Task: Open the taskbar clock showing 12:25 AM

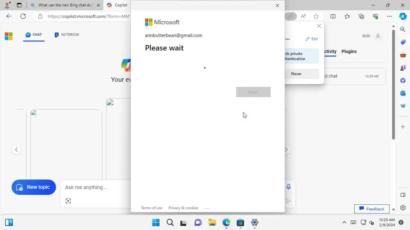Action: (387, 222)
